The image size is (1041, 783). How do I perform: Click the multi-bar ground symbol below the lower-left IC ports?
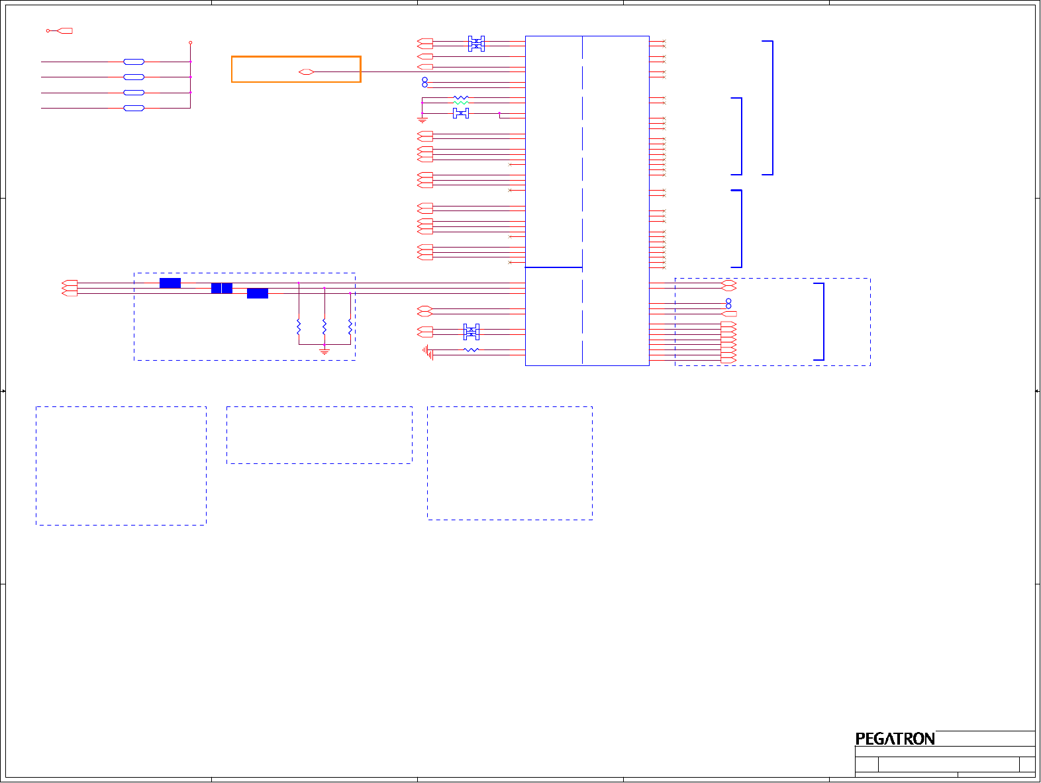[428, 352]
